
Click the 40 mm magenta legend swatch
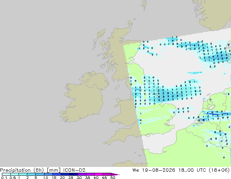tap(99, 174)
